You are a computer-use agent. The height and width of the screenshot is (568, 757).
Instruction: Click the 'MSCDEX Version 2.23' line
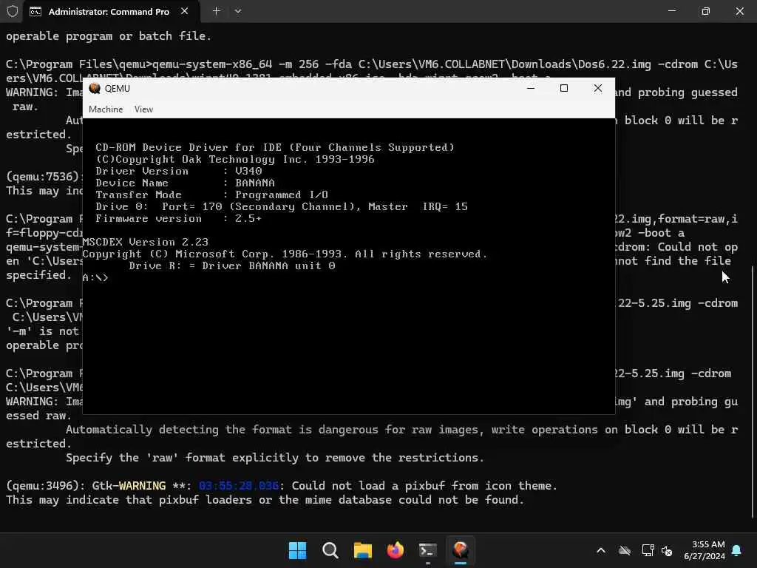[146, 242]
